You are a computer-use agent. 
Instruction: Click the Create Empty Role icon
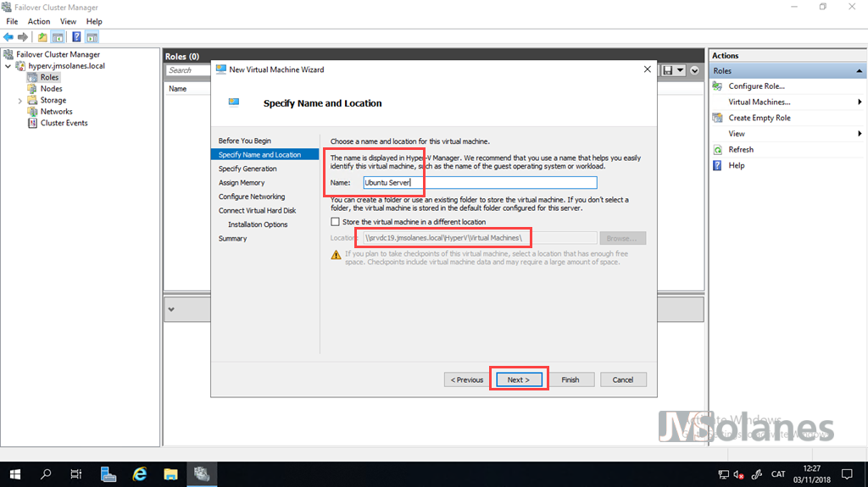[x=717, y=118]
